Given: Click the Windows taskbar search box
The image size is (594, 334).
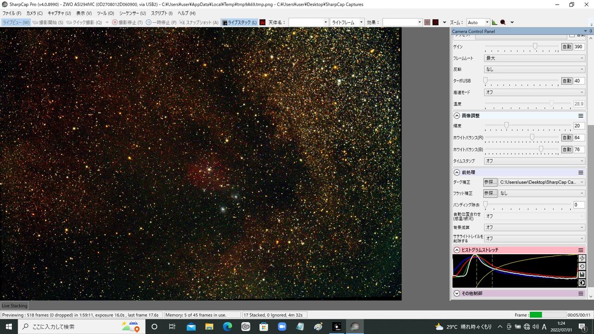Looking at the screenshot, I should [82, 327].
